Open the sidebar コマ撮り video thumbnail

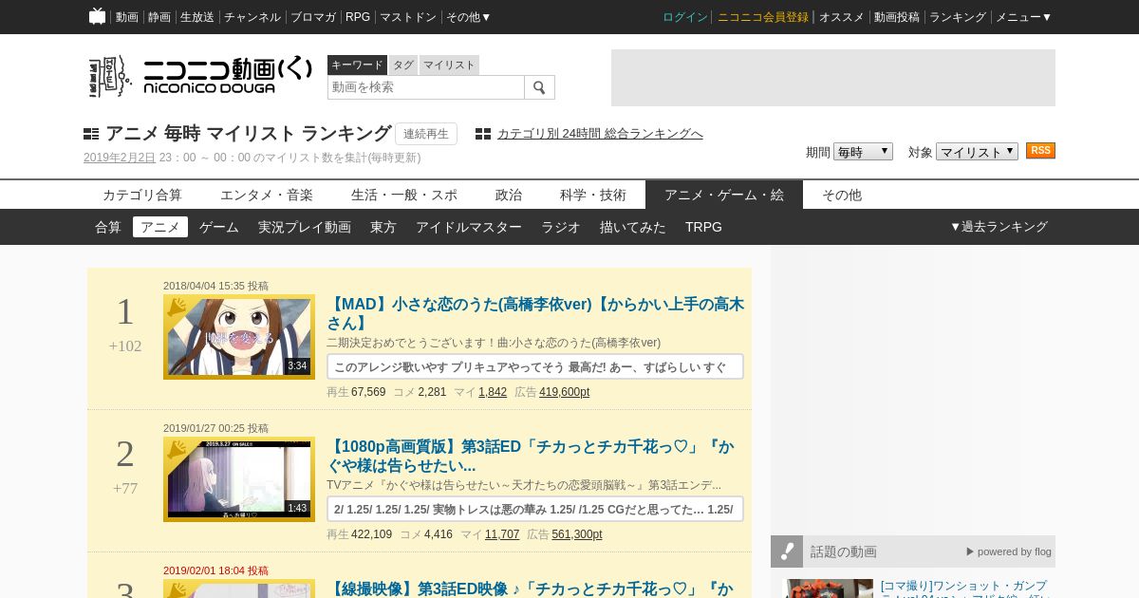(x=828, y=589)
